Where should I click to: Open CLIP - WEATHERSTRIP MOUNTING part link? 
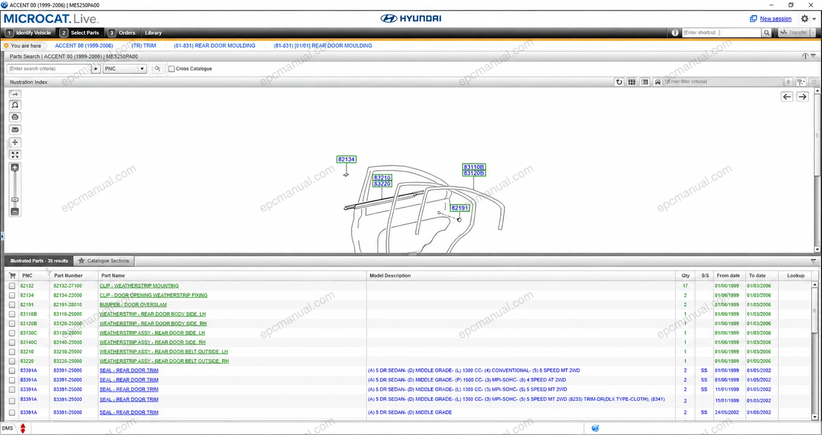[x=139, y=286]
